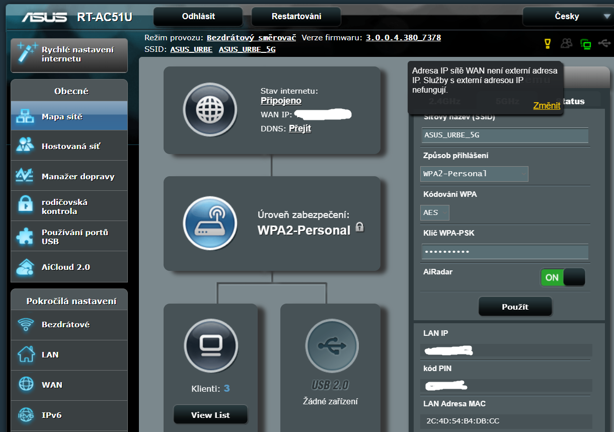Click the yellow lightbulb notification icon
The height and width of the screenshot is (432, 614).
click(548, 44)
